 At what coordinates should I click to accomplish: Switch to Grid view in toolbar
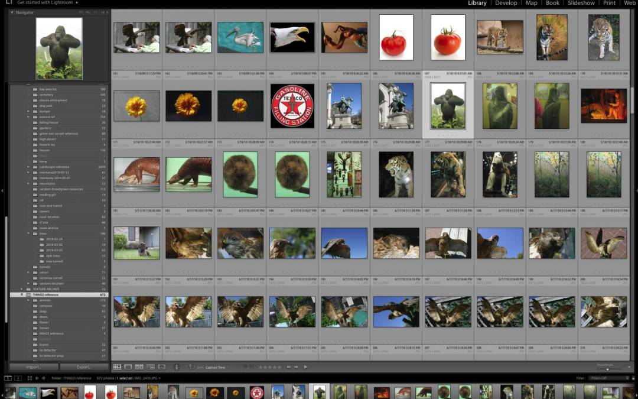pos(117,367)
